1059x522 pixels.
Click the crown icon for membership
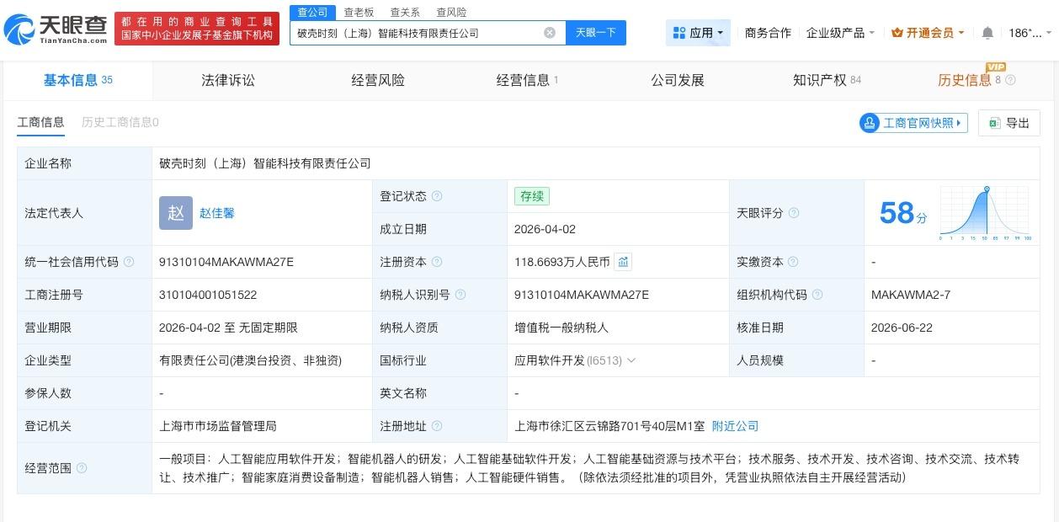[897, 33]
